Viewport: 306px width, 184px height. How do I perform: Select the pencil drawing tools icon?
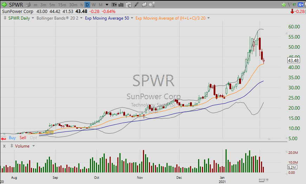pyautogui.click(x=136, y=5)
